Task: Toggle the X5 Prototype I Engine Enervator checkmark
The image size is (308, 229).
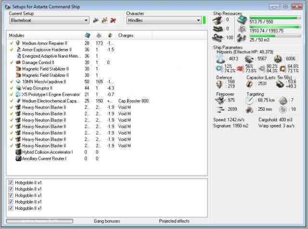Action: pyautogui.click(x=12, y=94)
